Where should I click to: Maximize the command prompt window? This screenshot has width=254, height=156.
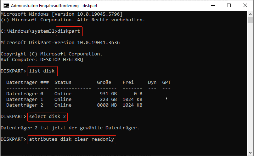point(229,6)
